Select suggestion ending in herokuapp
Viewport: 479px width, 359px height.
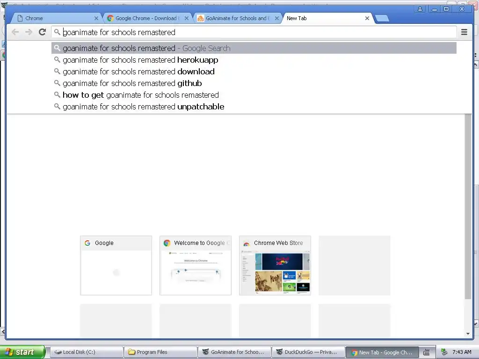click(254, 60)
